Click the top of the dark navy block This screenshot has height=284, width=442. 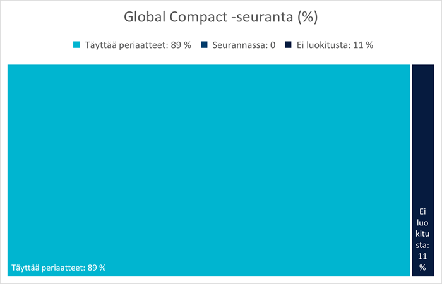[422, 69]
